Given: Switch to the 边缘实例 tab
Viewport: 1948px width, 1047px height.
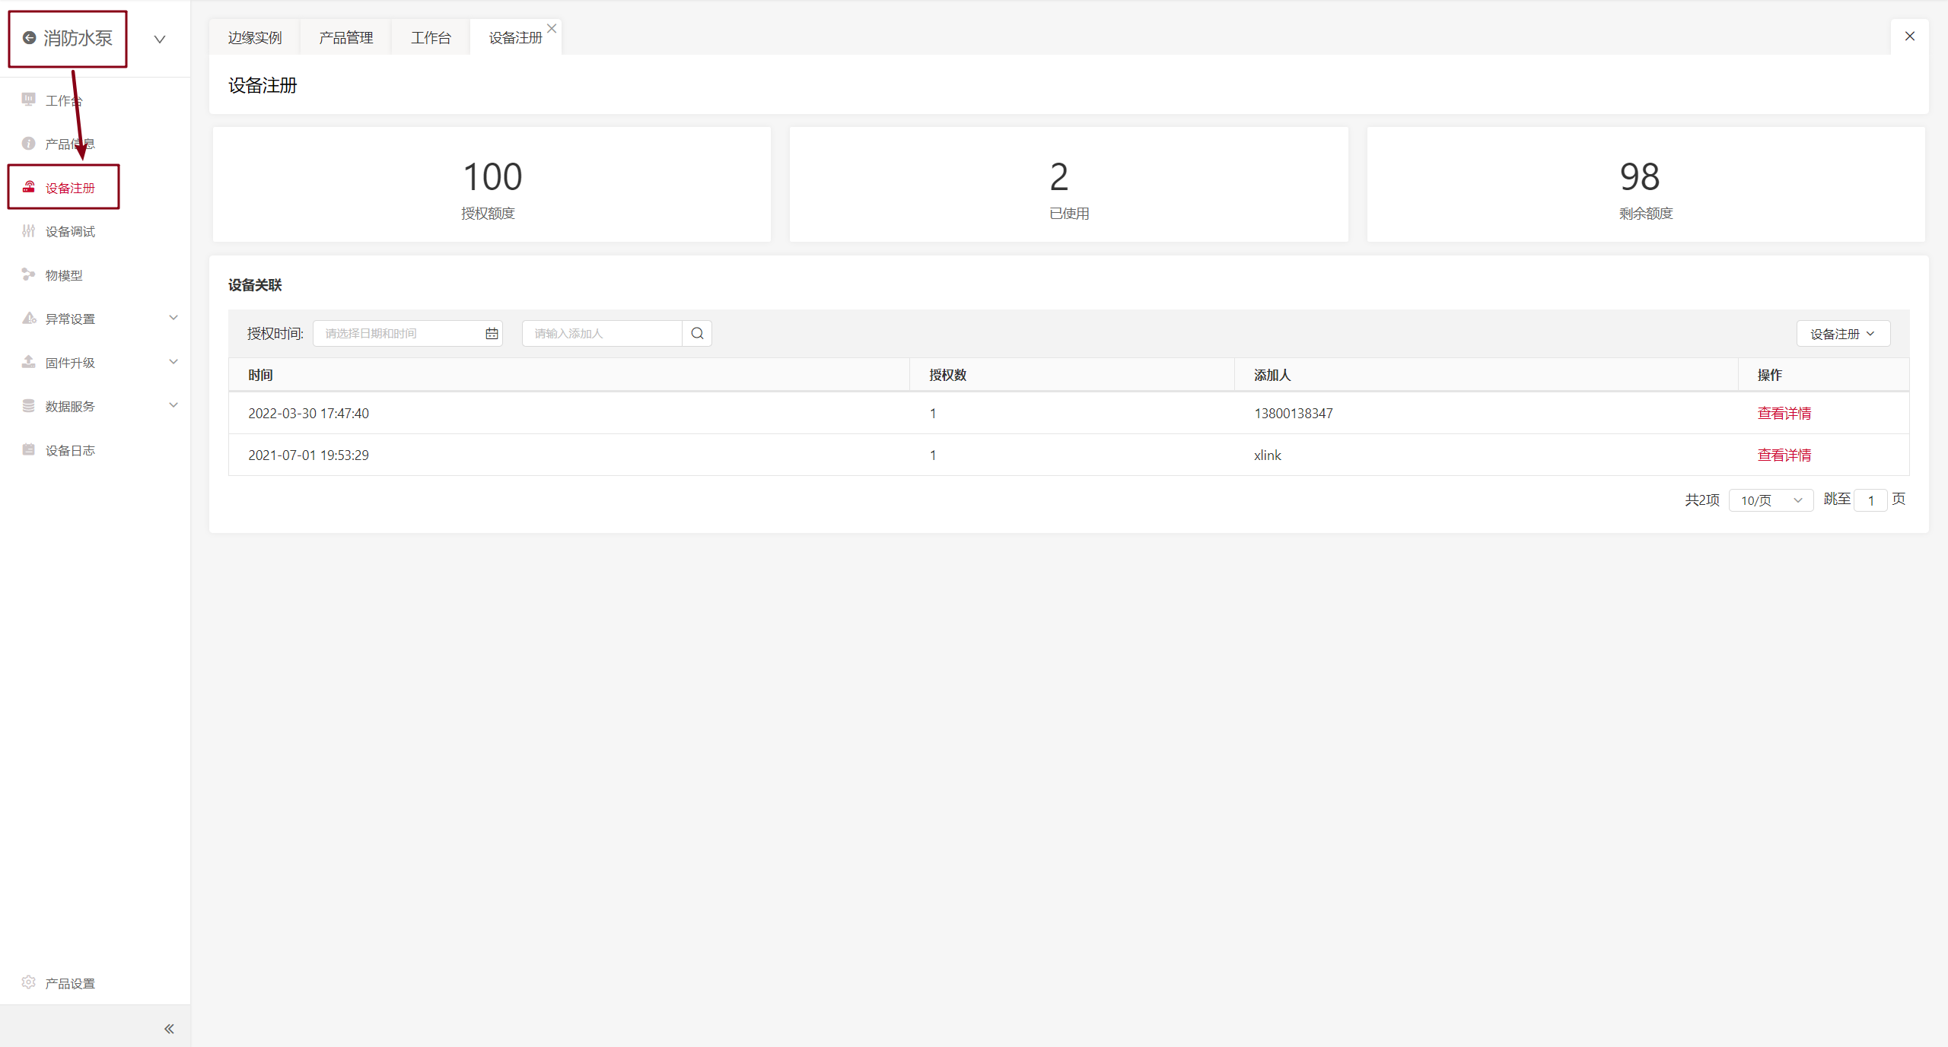Looking at the screenshot, I should tap(255, 38).
